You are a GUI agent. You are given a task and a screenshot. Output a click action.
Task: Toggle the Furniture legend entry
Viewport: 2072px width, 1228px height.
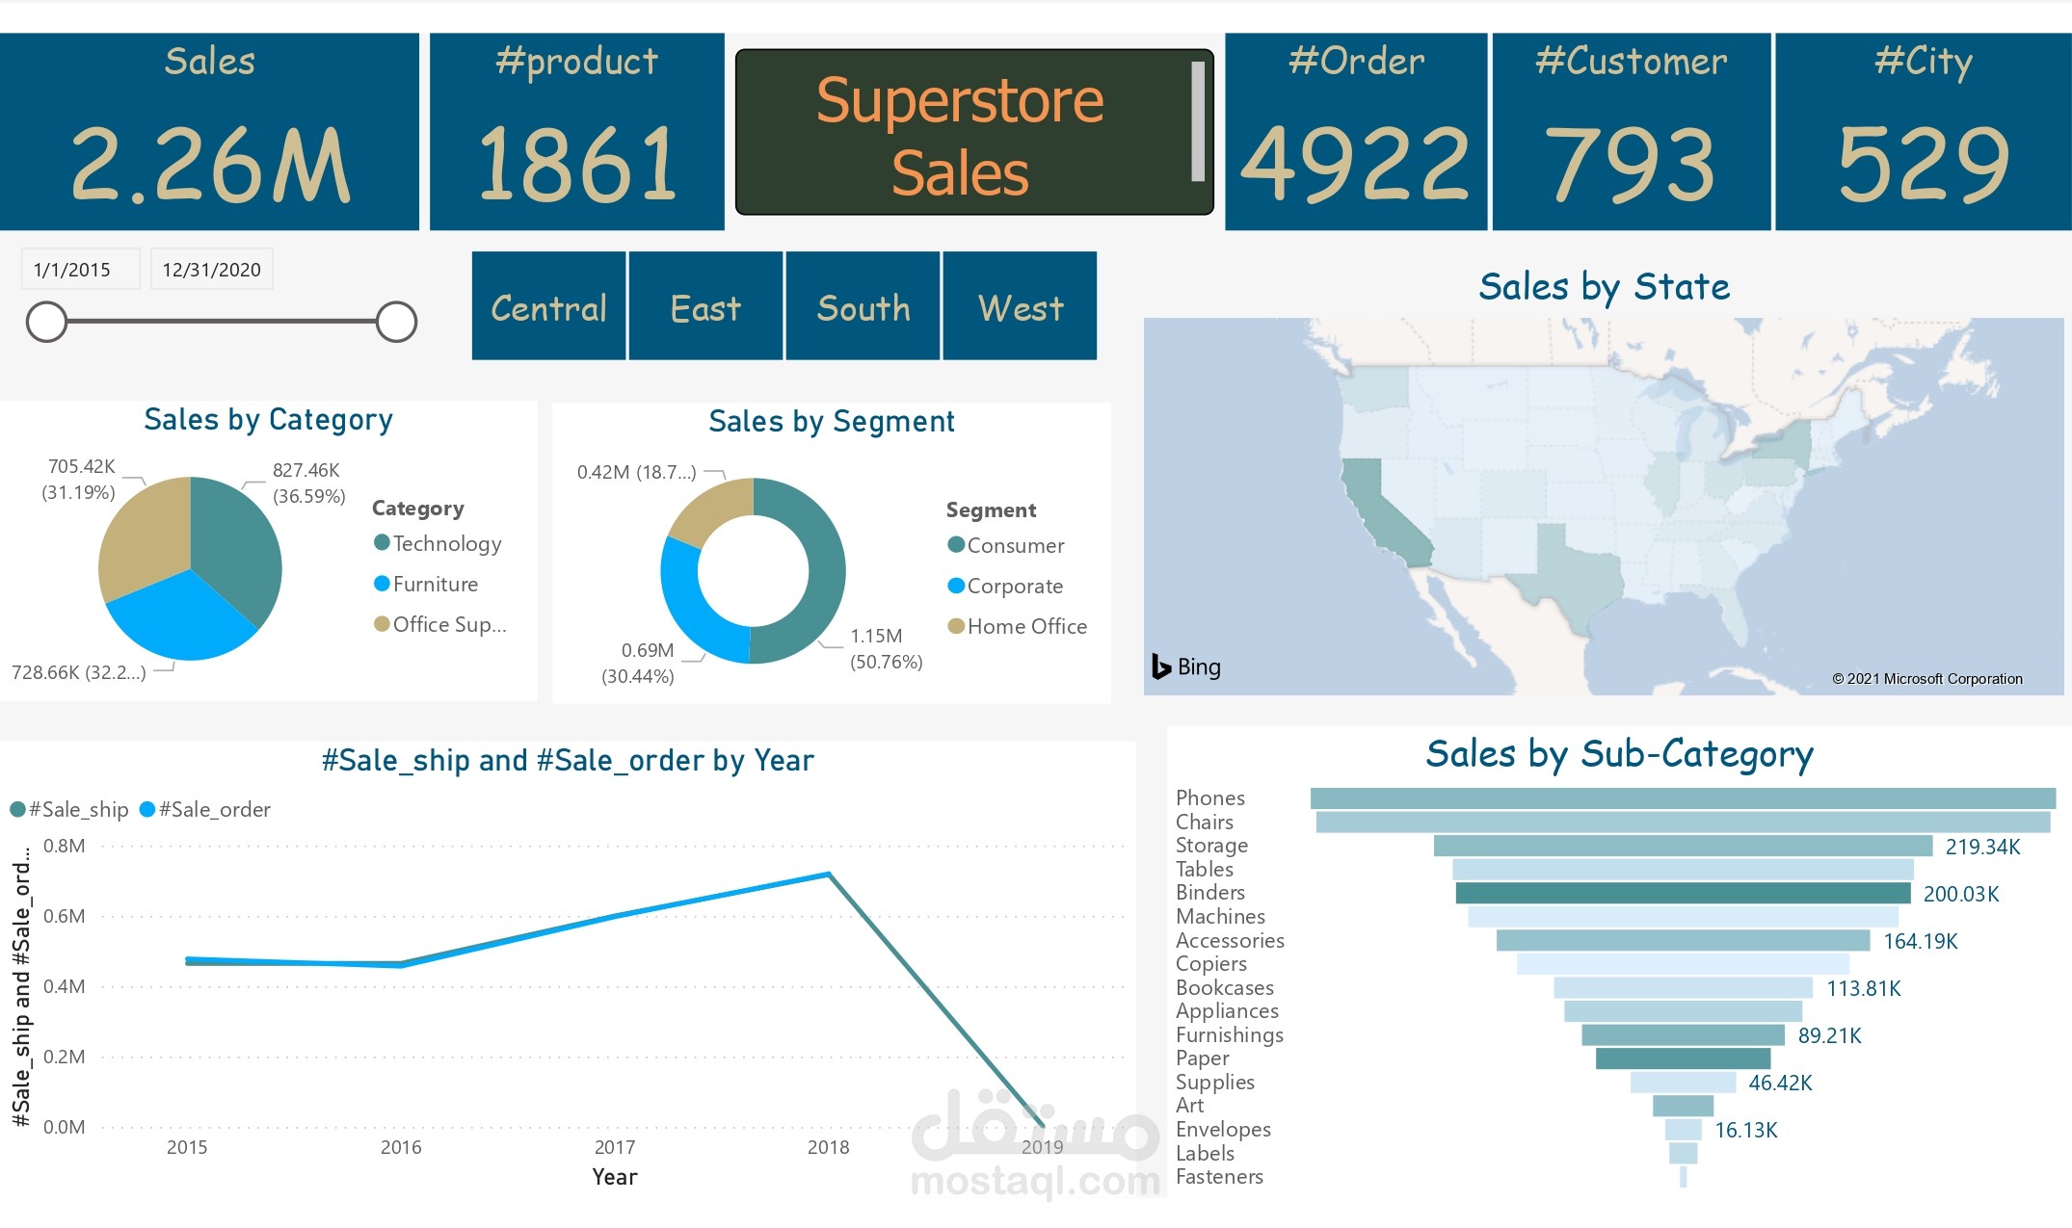pyautogui.click(x=428, y=584)
